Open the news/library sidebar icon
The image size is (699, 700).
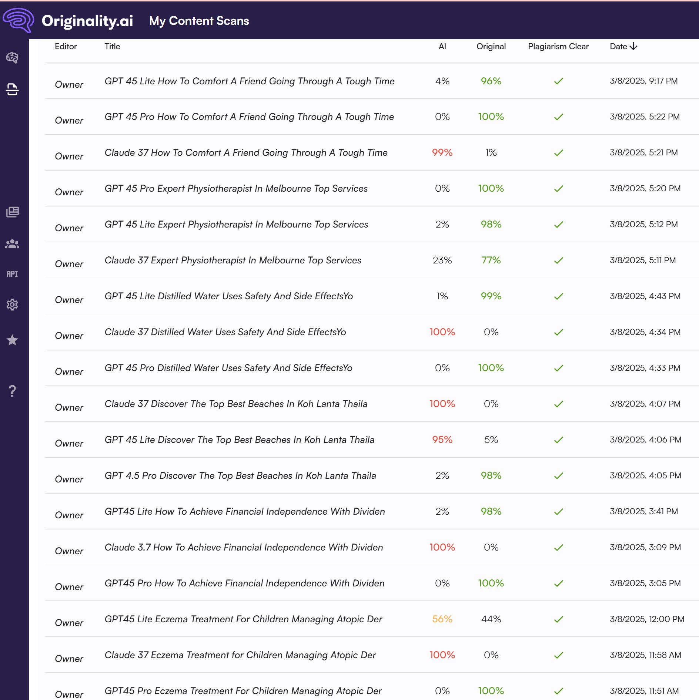(12, 212)
